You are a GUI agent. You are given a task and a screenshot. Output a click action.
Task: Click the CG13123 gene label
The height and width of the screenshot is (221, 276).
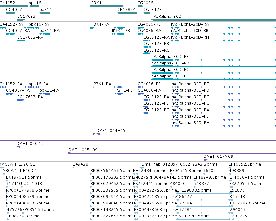[x=152, y=10]
